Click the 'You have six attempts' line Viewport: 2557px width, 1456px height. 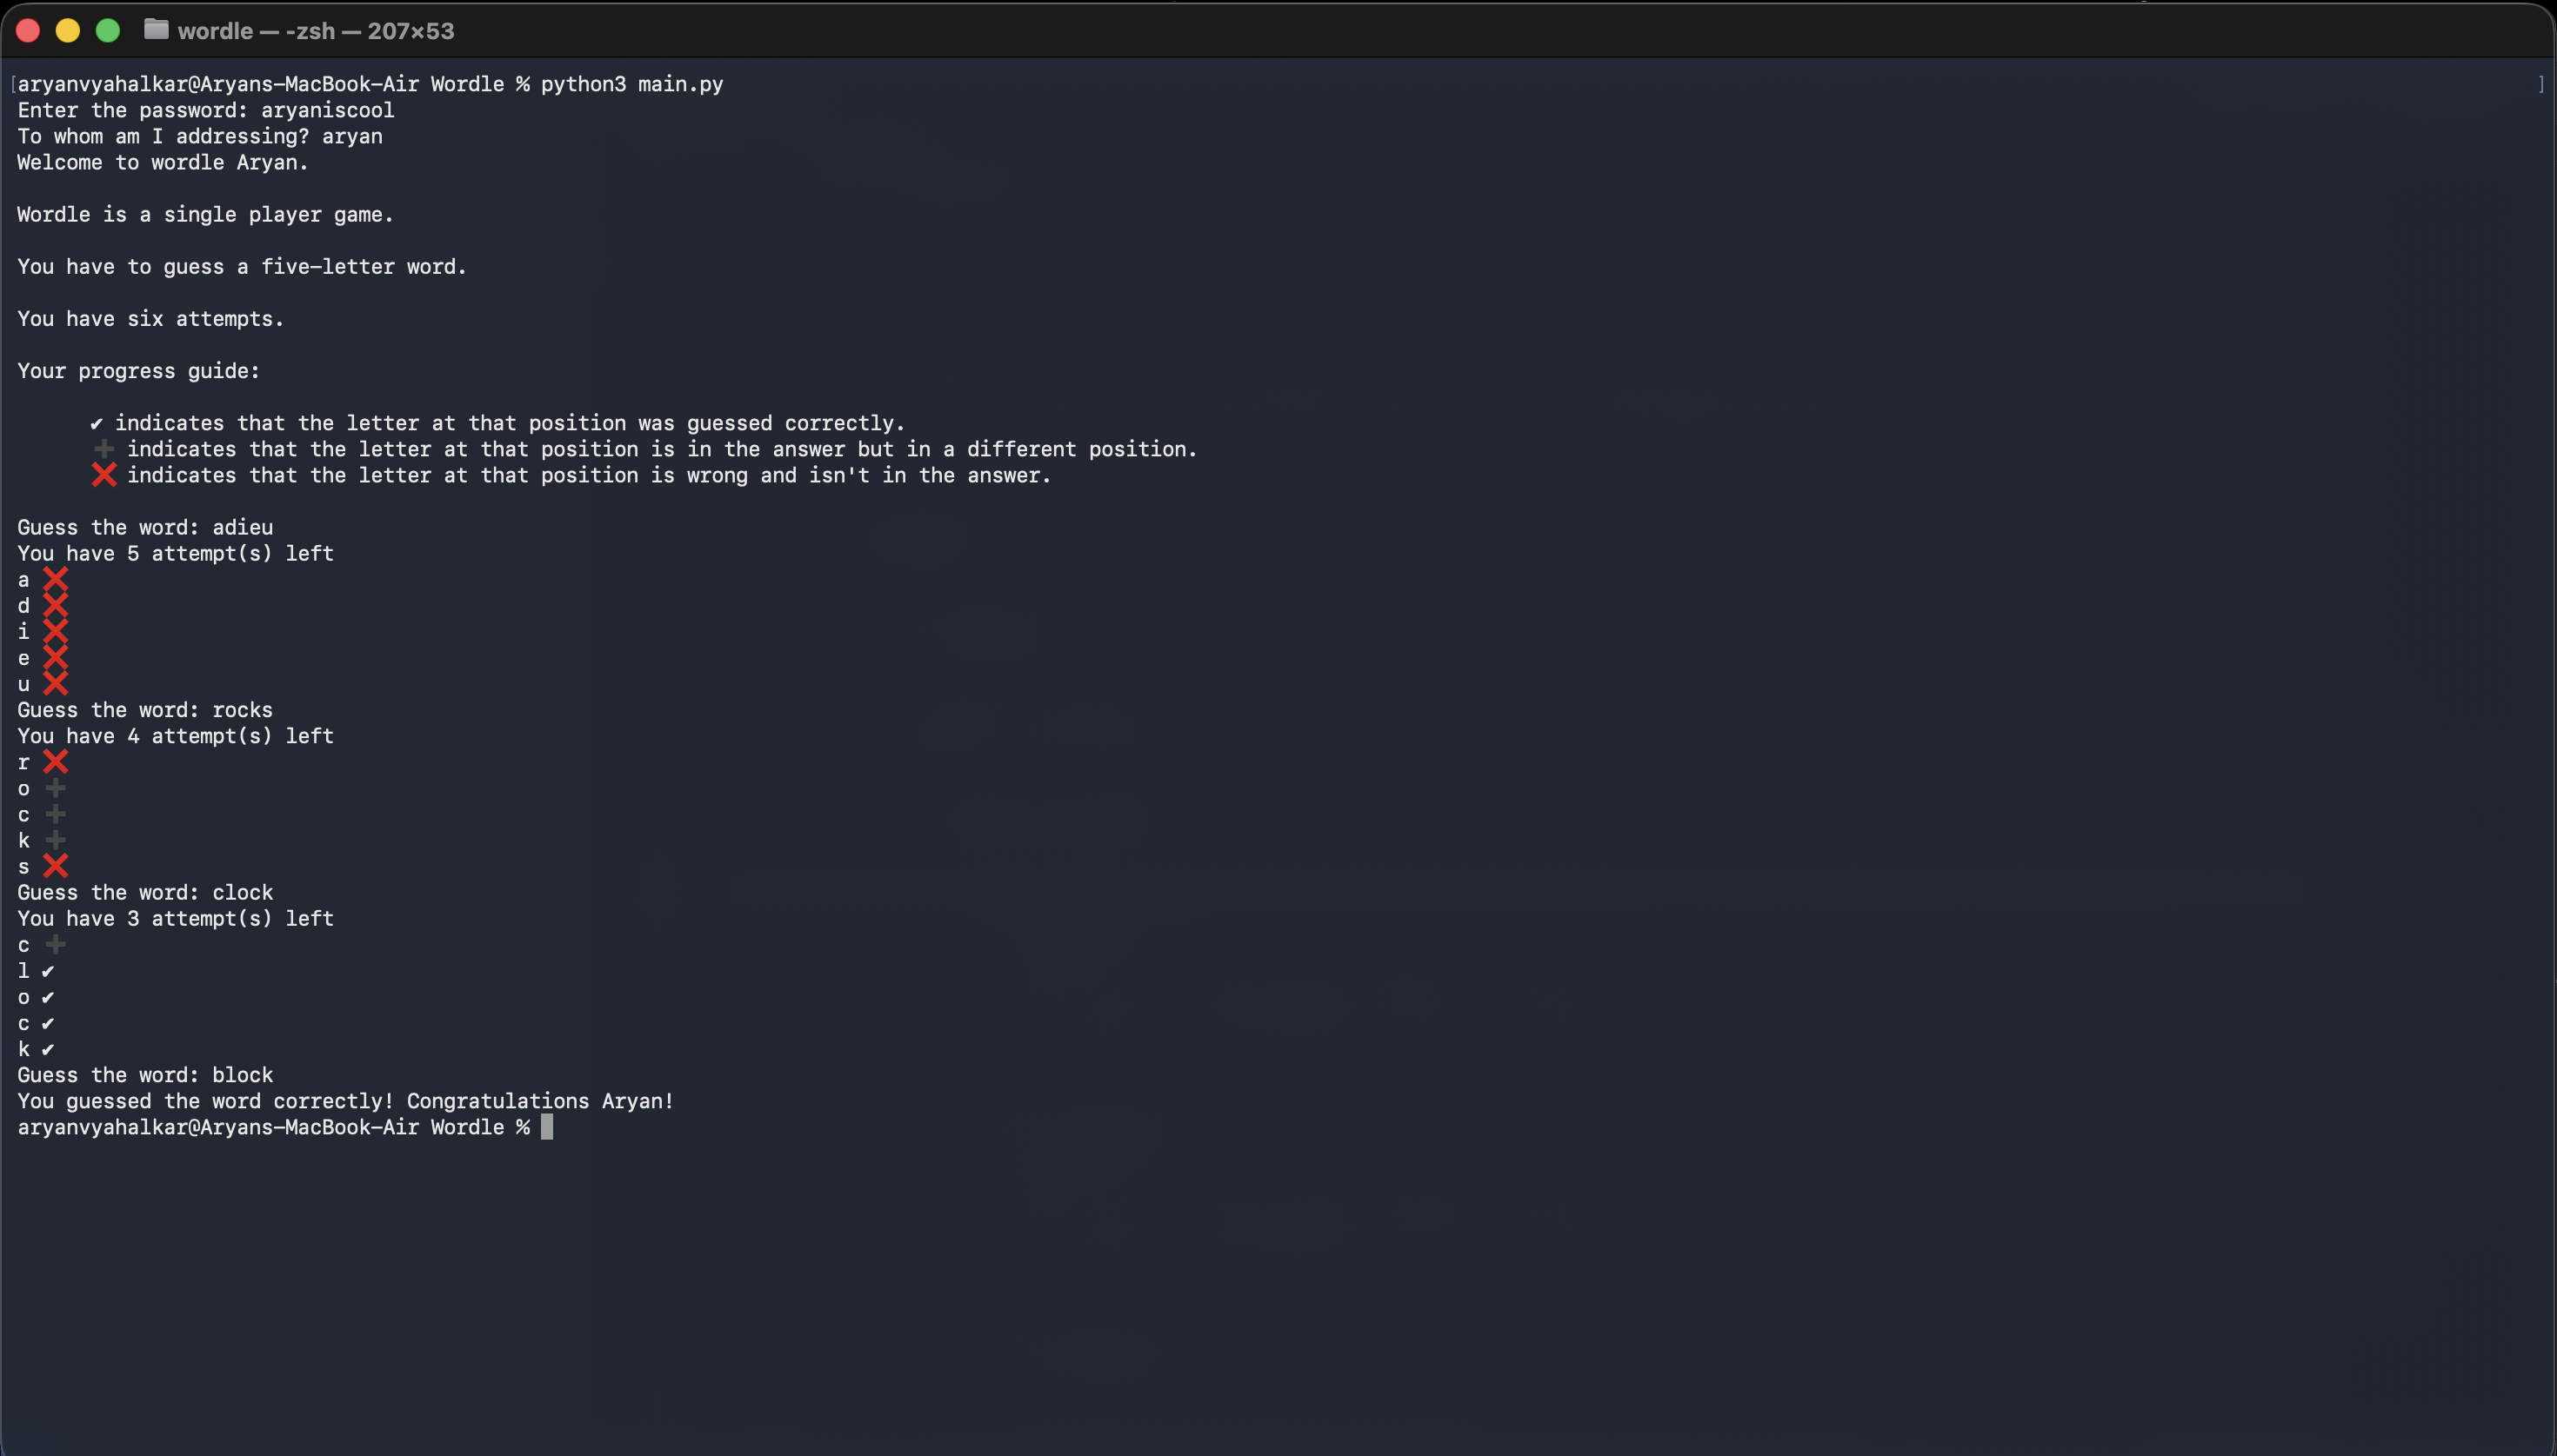[149, 318]
